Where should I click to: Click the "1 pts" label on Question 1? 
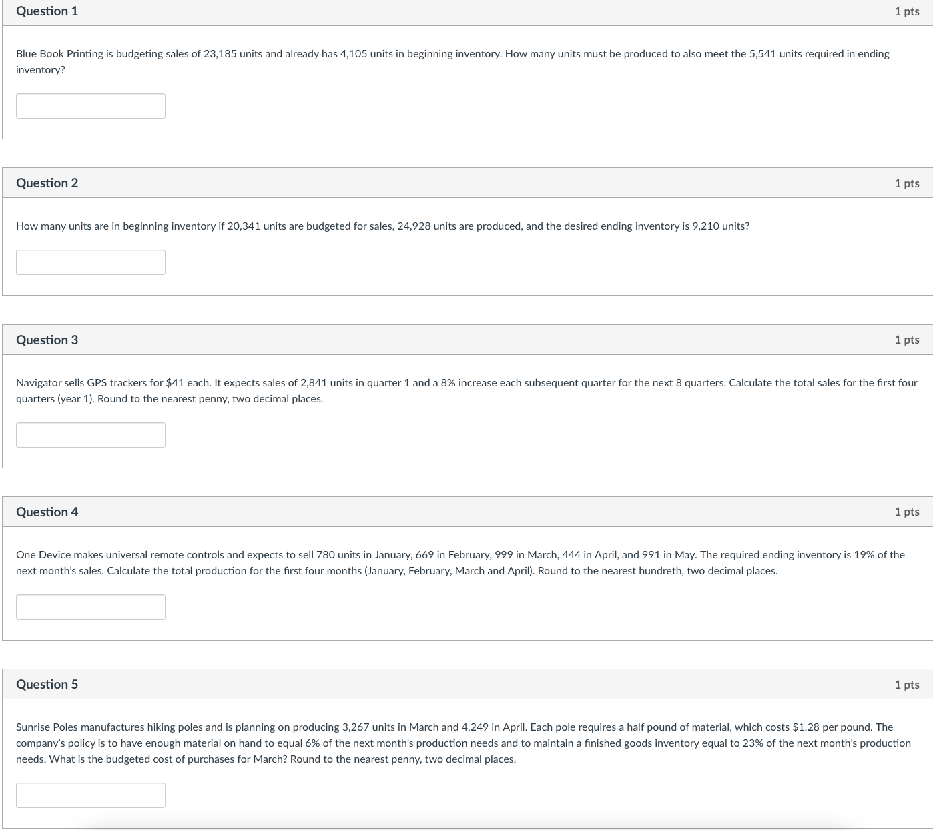906,11
